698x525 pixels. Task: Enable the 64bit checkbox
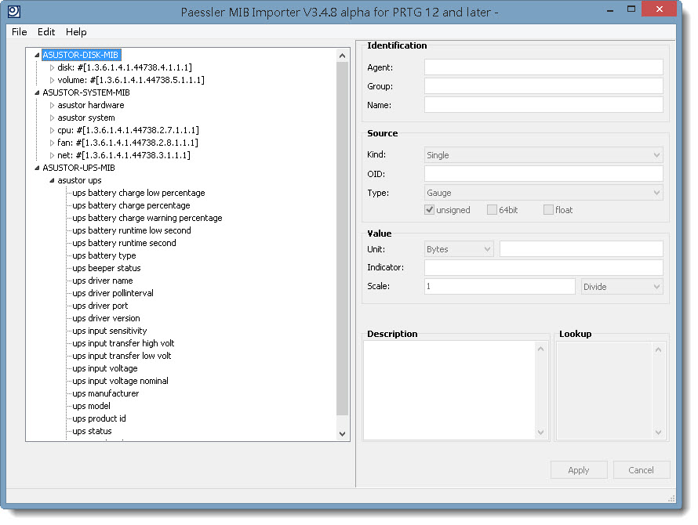(492, 209)
